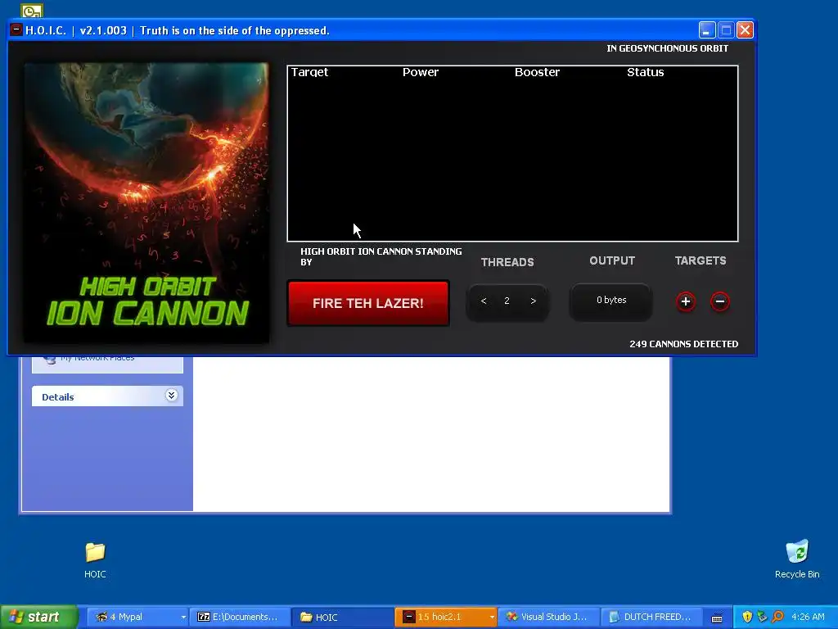Click the 0 bytes output display
The width and height of the screenshot is (838, 629).
(610, 301)
